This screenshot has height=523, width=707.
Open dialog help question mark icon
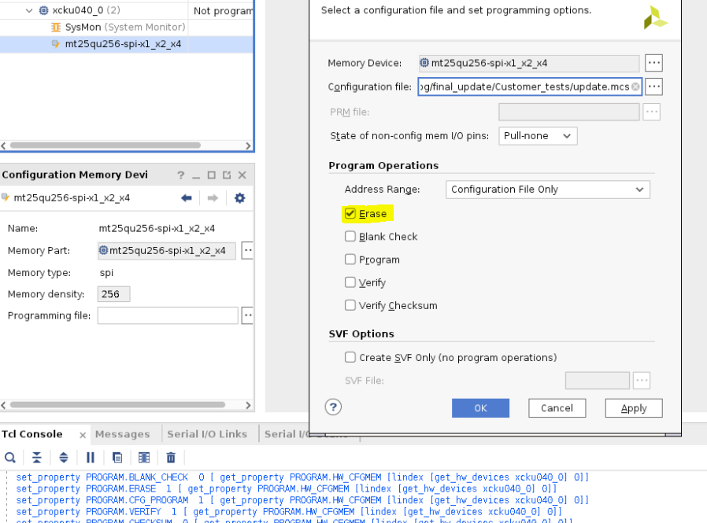(x=333, y=407)
